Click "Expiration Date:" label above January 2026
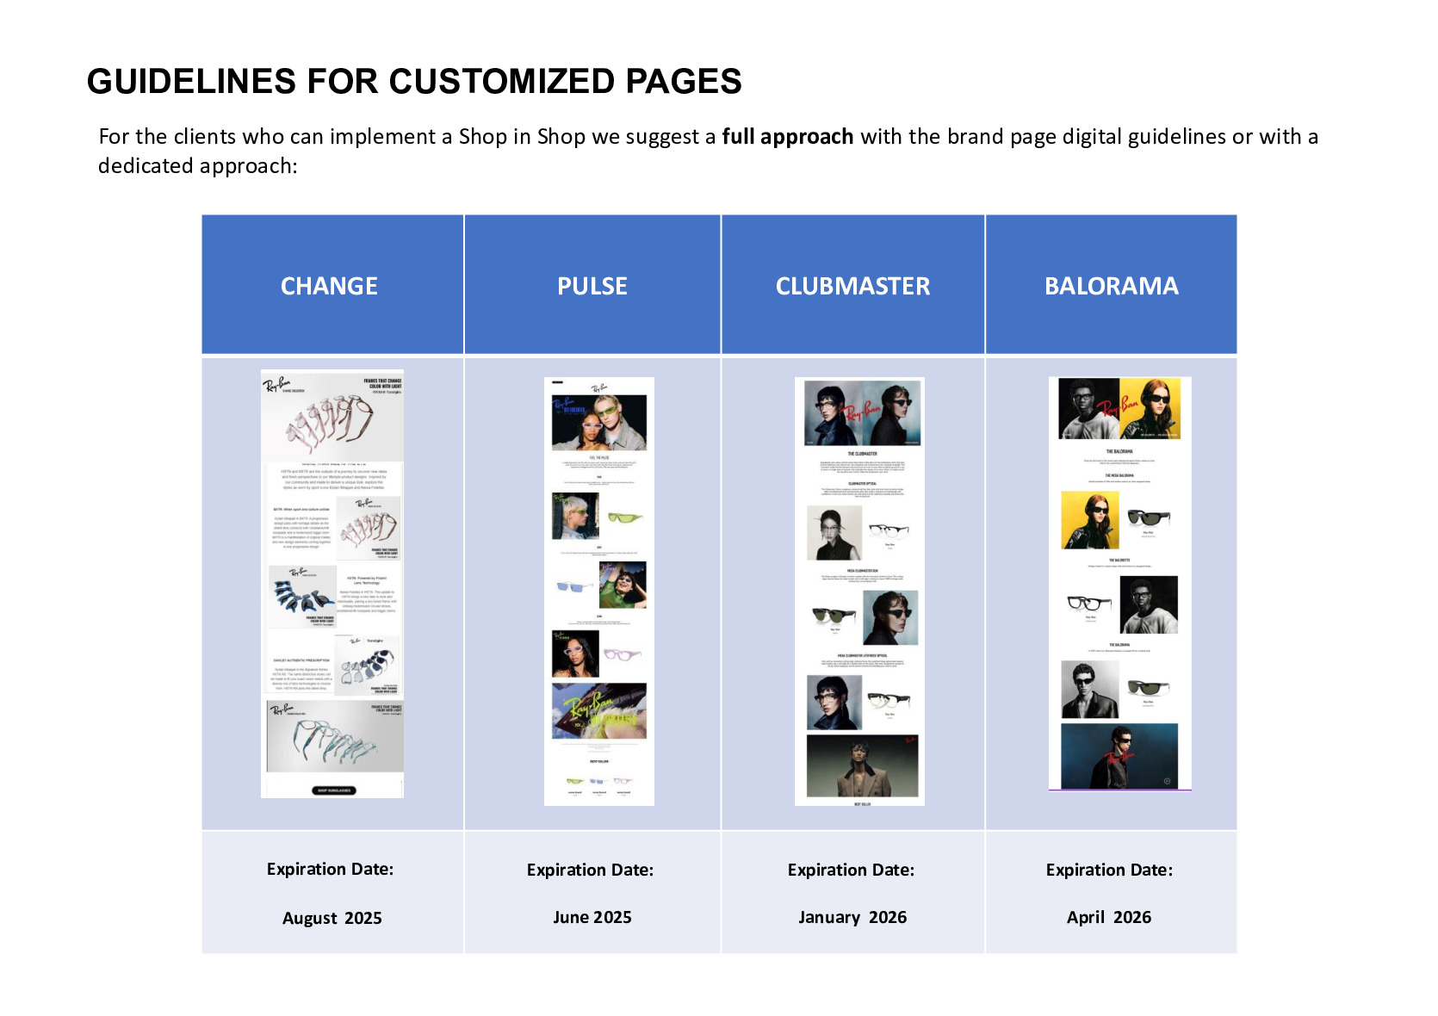The height and width of the screenshot is (1016, 1438). 851,870
